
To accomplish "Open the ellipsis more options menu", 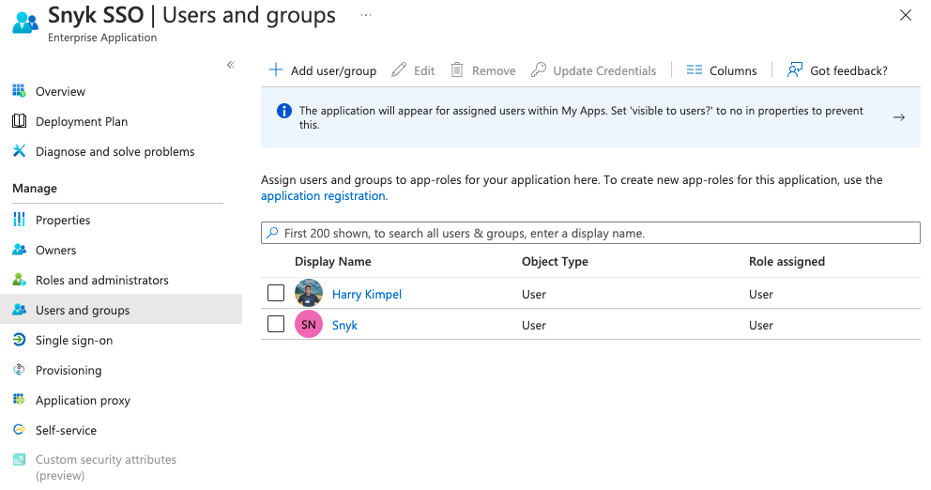I will tap(366, 15).
